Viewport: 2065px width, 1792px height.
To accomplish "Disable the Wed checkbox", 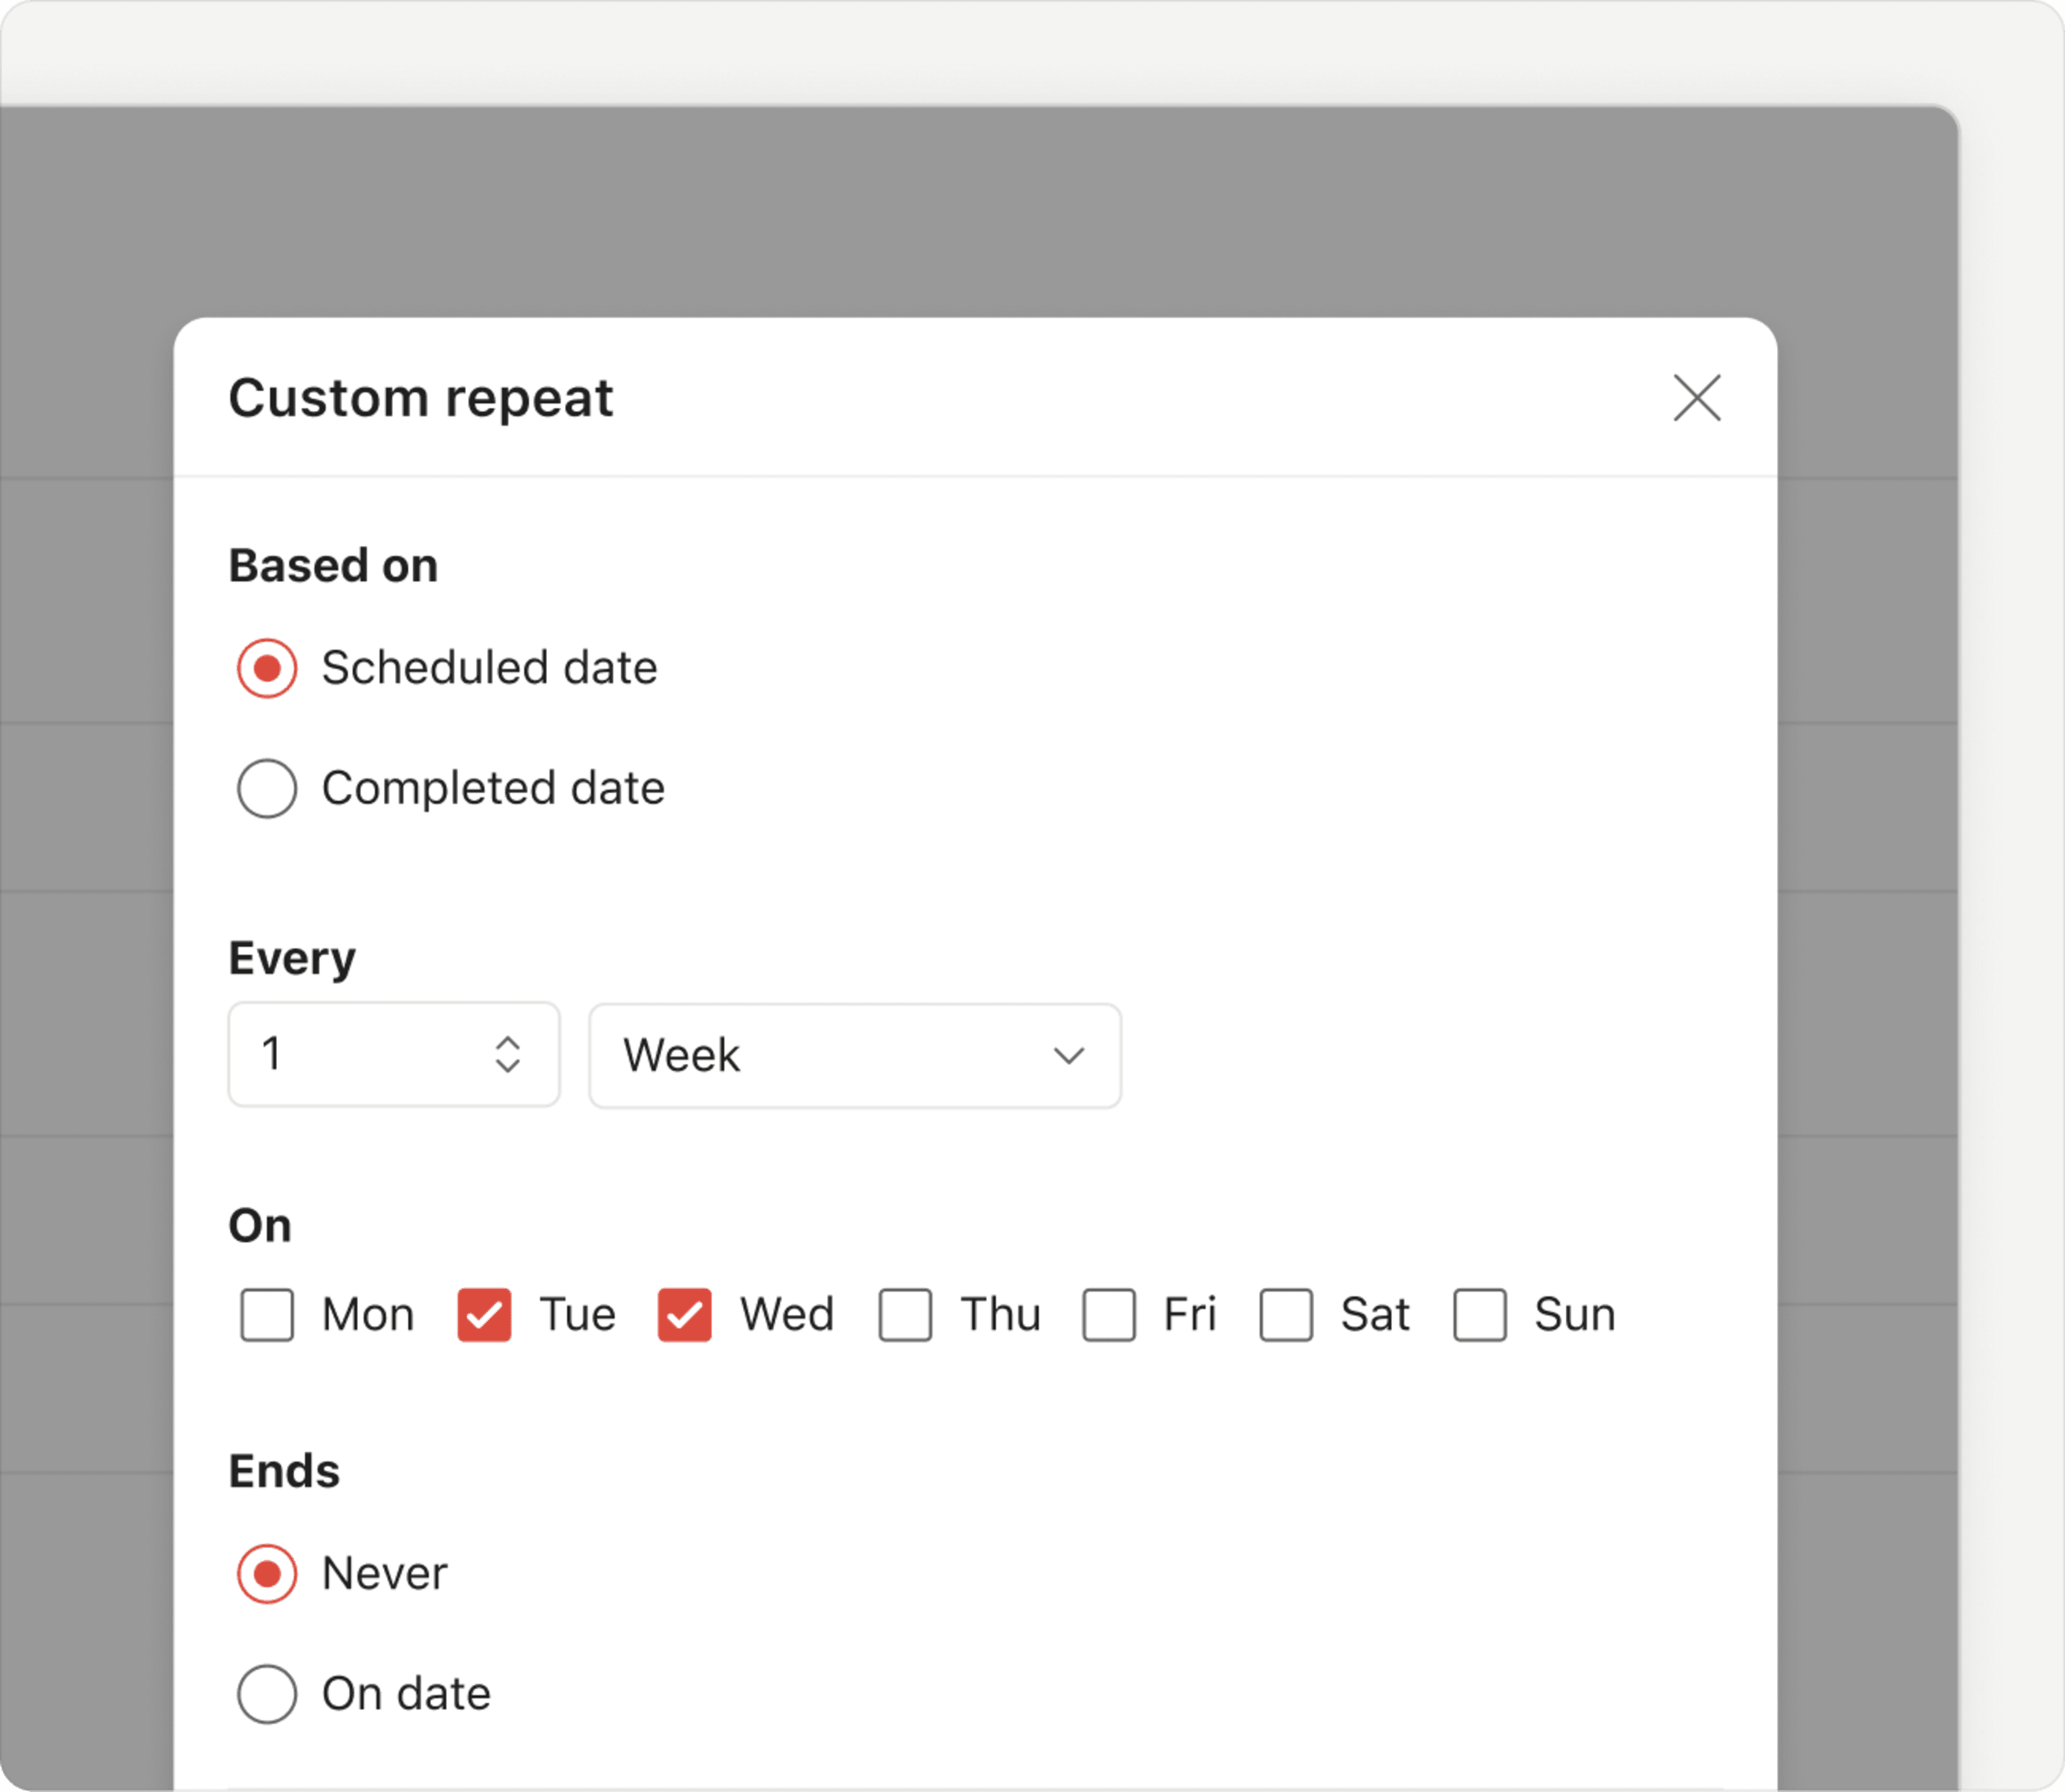I will pyautogui.click(x=684, y=1315).
